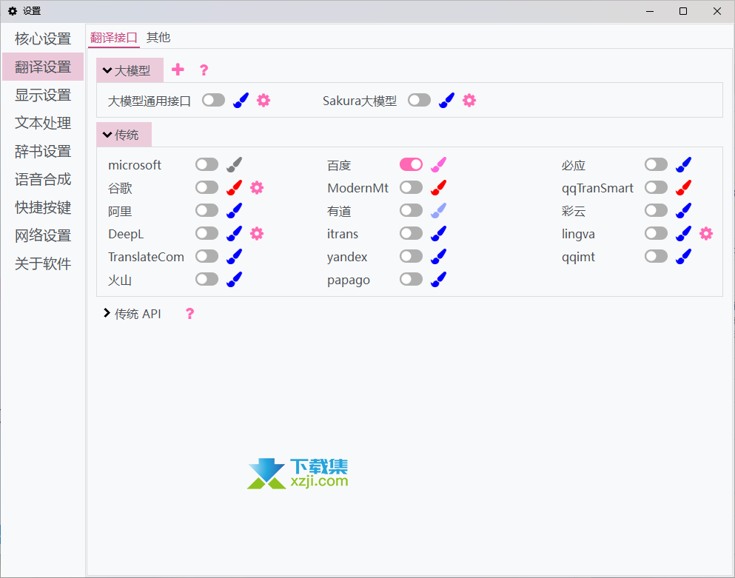Click the brush icon for TranslateCom

[235, 256]
